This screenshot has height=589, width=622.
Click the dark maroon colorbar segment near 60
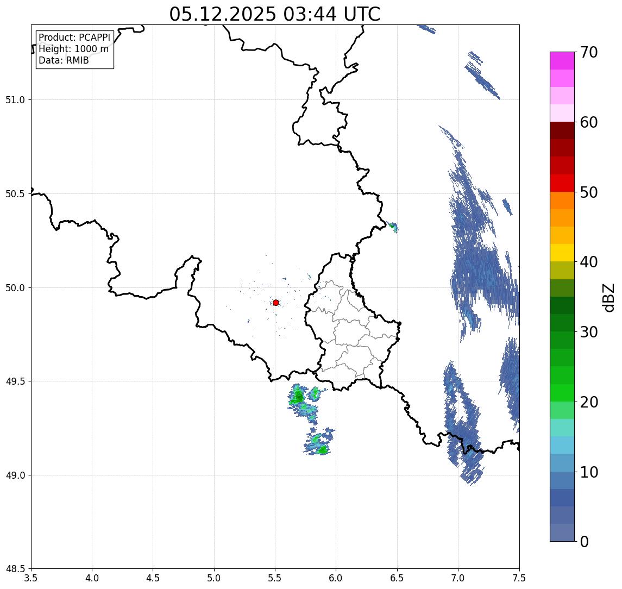click(562, 130)
